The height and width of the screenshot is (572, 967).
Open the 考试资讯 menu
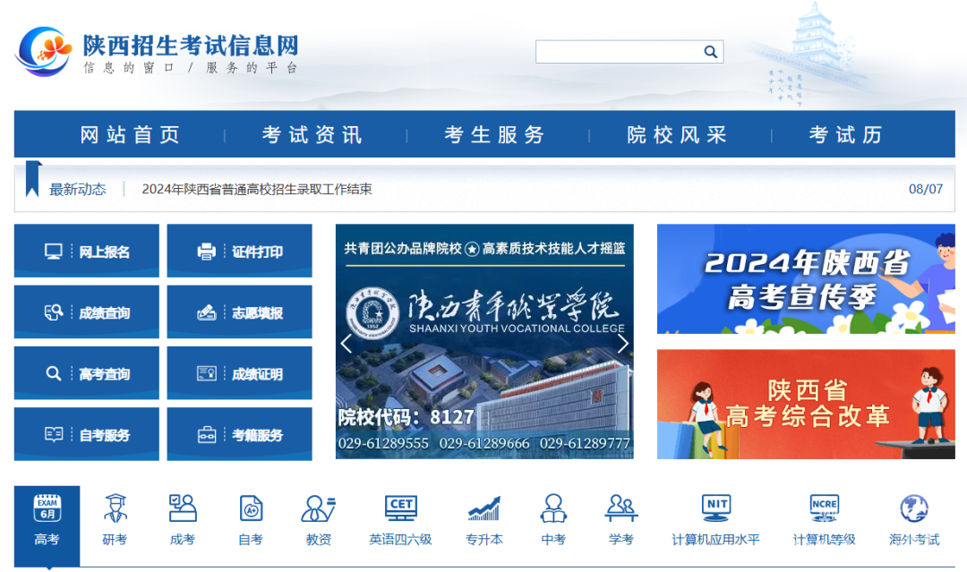click(312, 134)
